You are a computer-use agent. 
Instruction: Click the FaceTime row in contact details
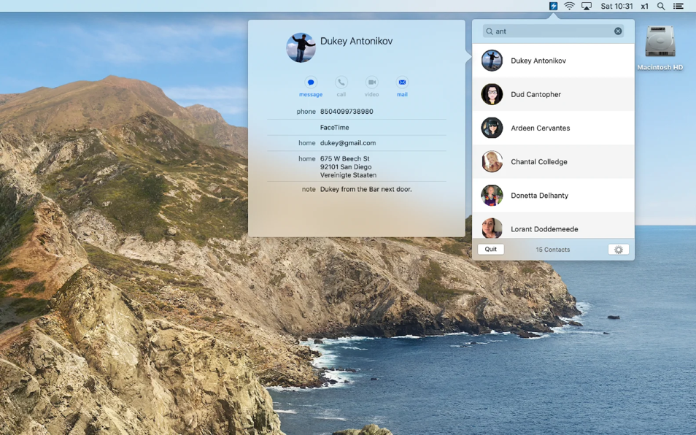coord(357,128)
